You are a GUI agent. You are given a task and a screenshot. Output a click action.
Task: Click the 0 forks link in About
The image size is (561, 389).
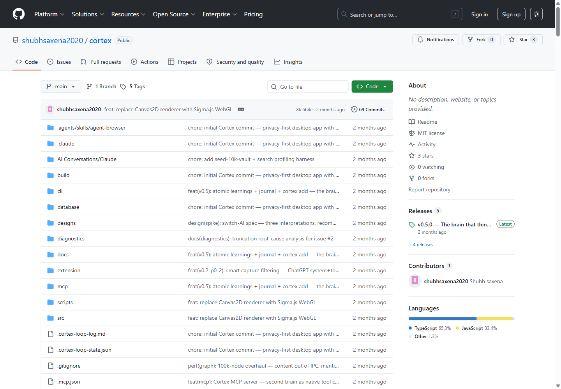[x=422, y=178]
